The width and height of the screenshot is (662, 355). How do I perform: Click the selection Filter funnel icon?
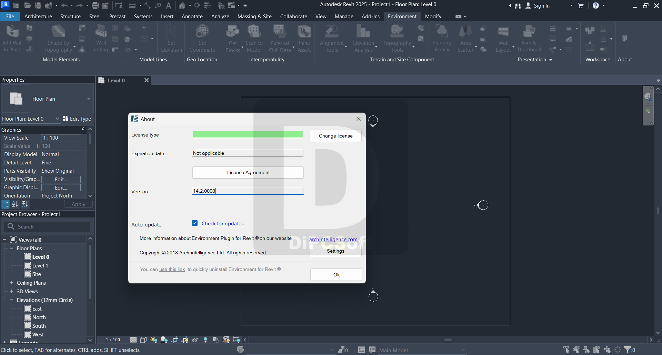[628, 350]
